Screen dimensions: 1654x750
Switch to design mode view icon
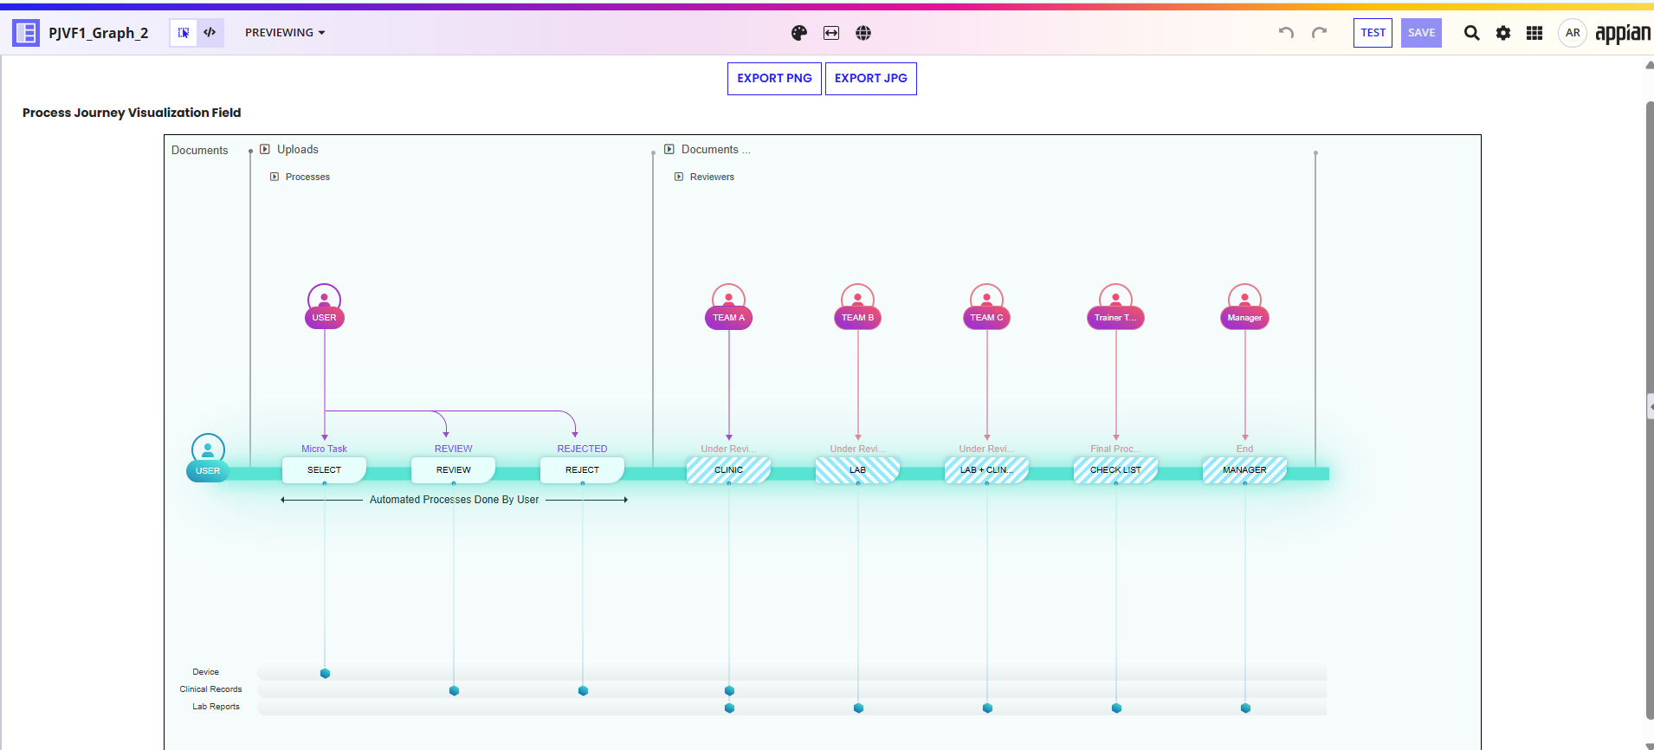click(184, 33)
